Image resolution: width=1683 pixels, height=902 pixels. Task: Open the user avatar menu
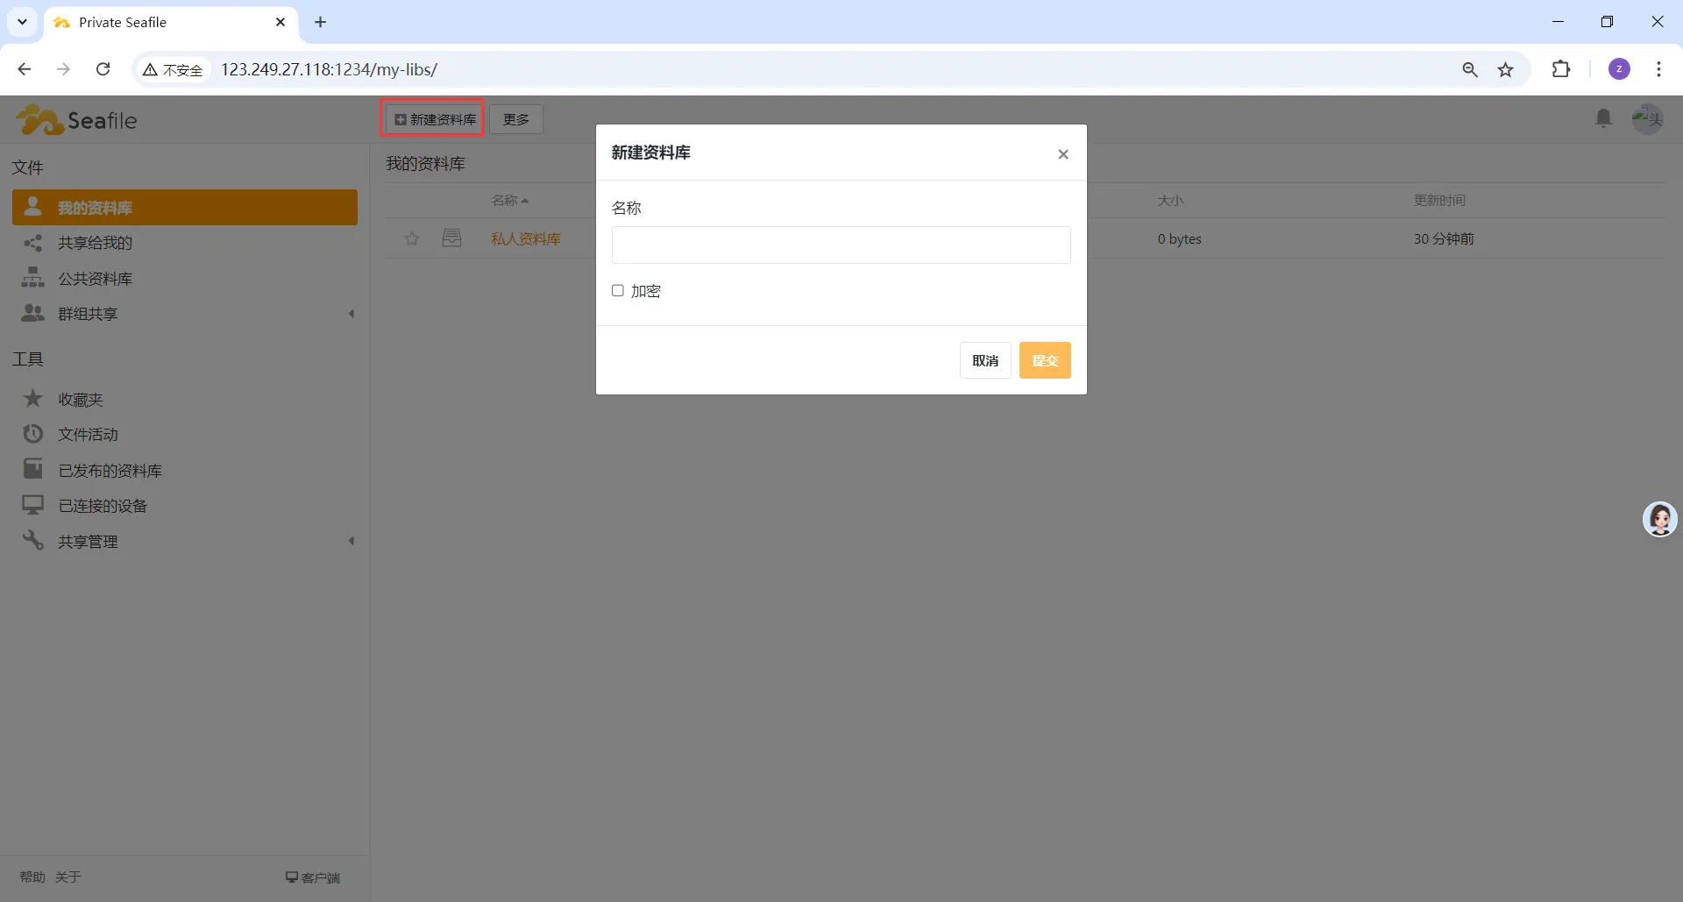point(1647,118)
